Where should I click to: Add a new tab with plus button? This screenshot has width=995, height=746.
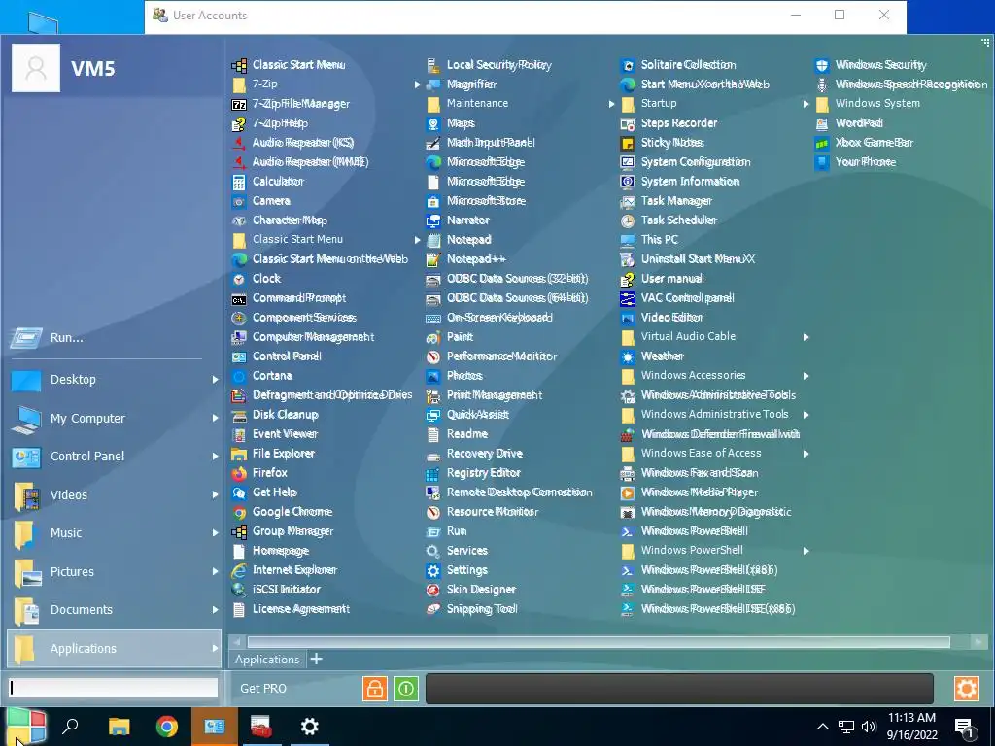(x=316, y=660)
